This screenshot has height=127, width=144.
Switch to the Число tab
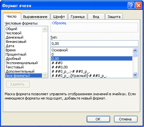[x=12, y=16]
